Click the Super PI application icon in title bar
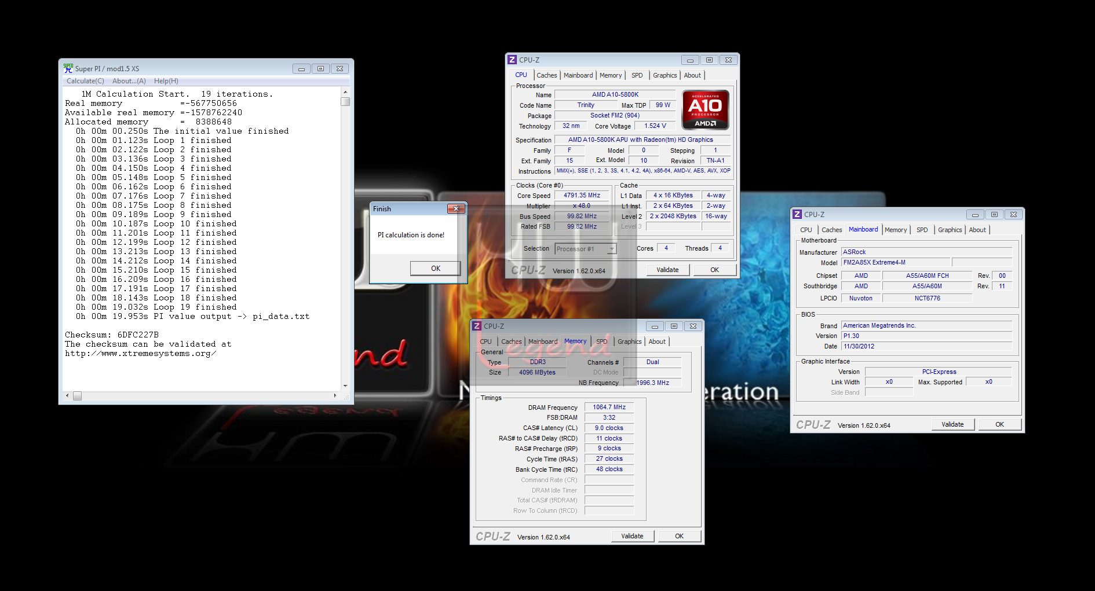 point(68,68)
